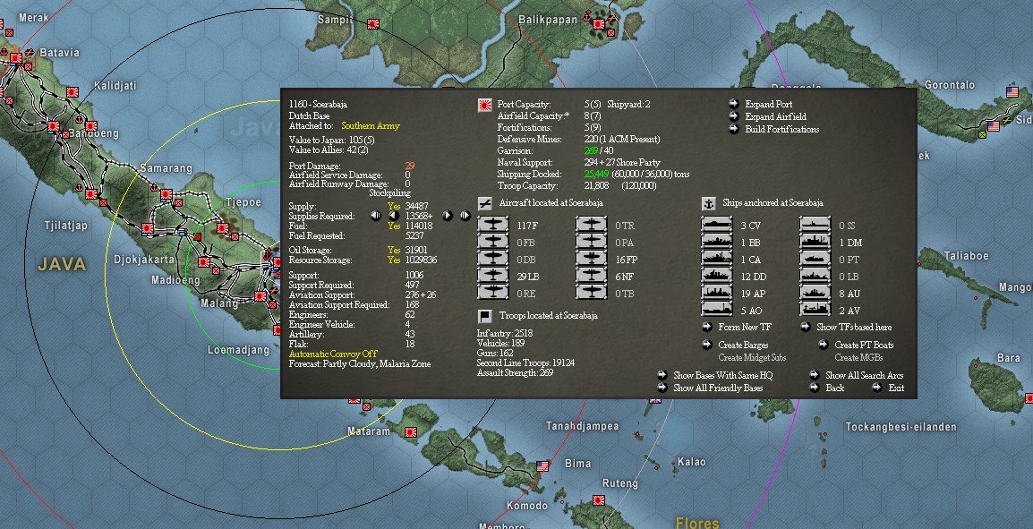The height and width of the screenshot is (529, 1033).
Task: Click Southern Army HQ link
Action: [x=371, y=126]
